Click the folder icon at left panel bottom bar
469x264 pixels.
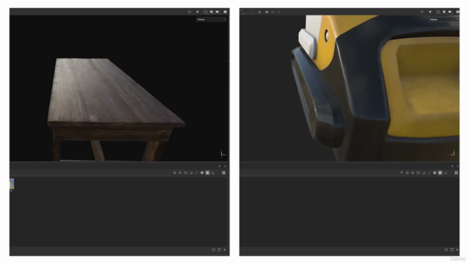[219, 249]
